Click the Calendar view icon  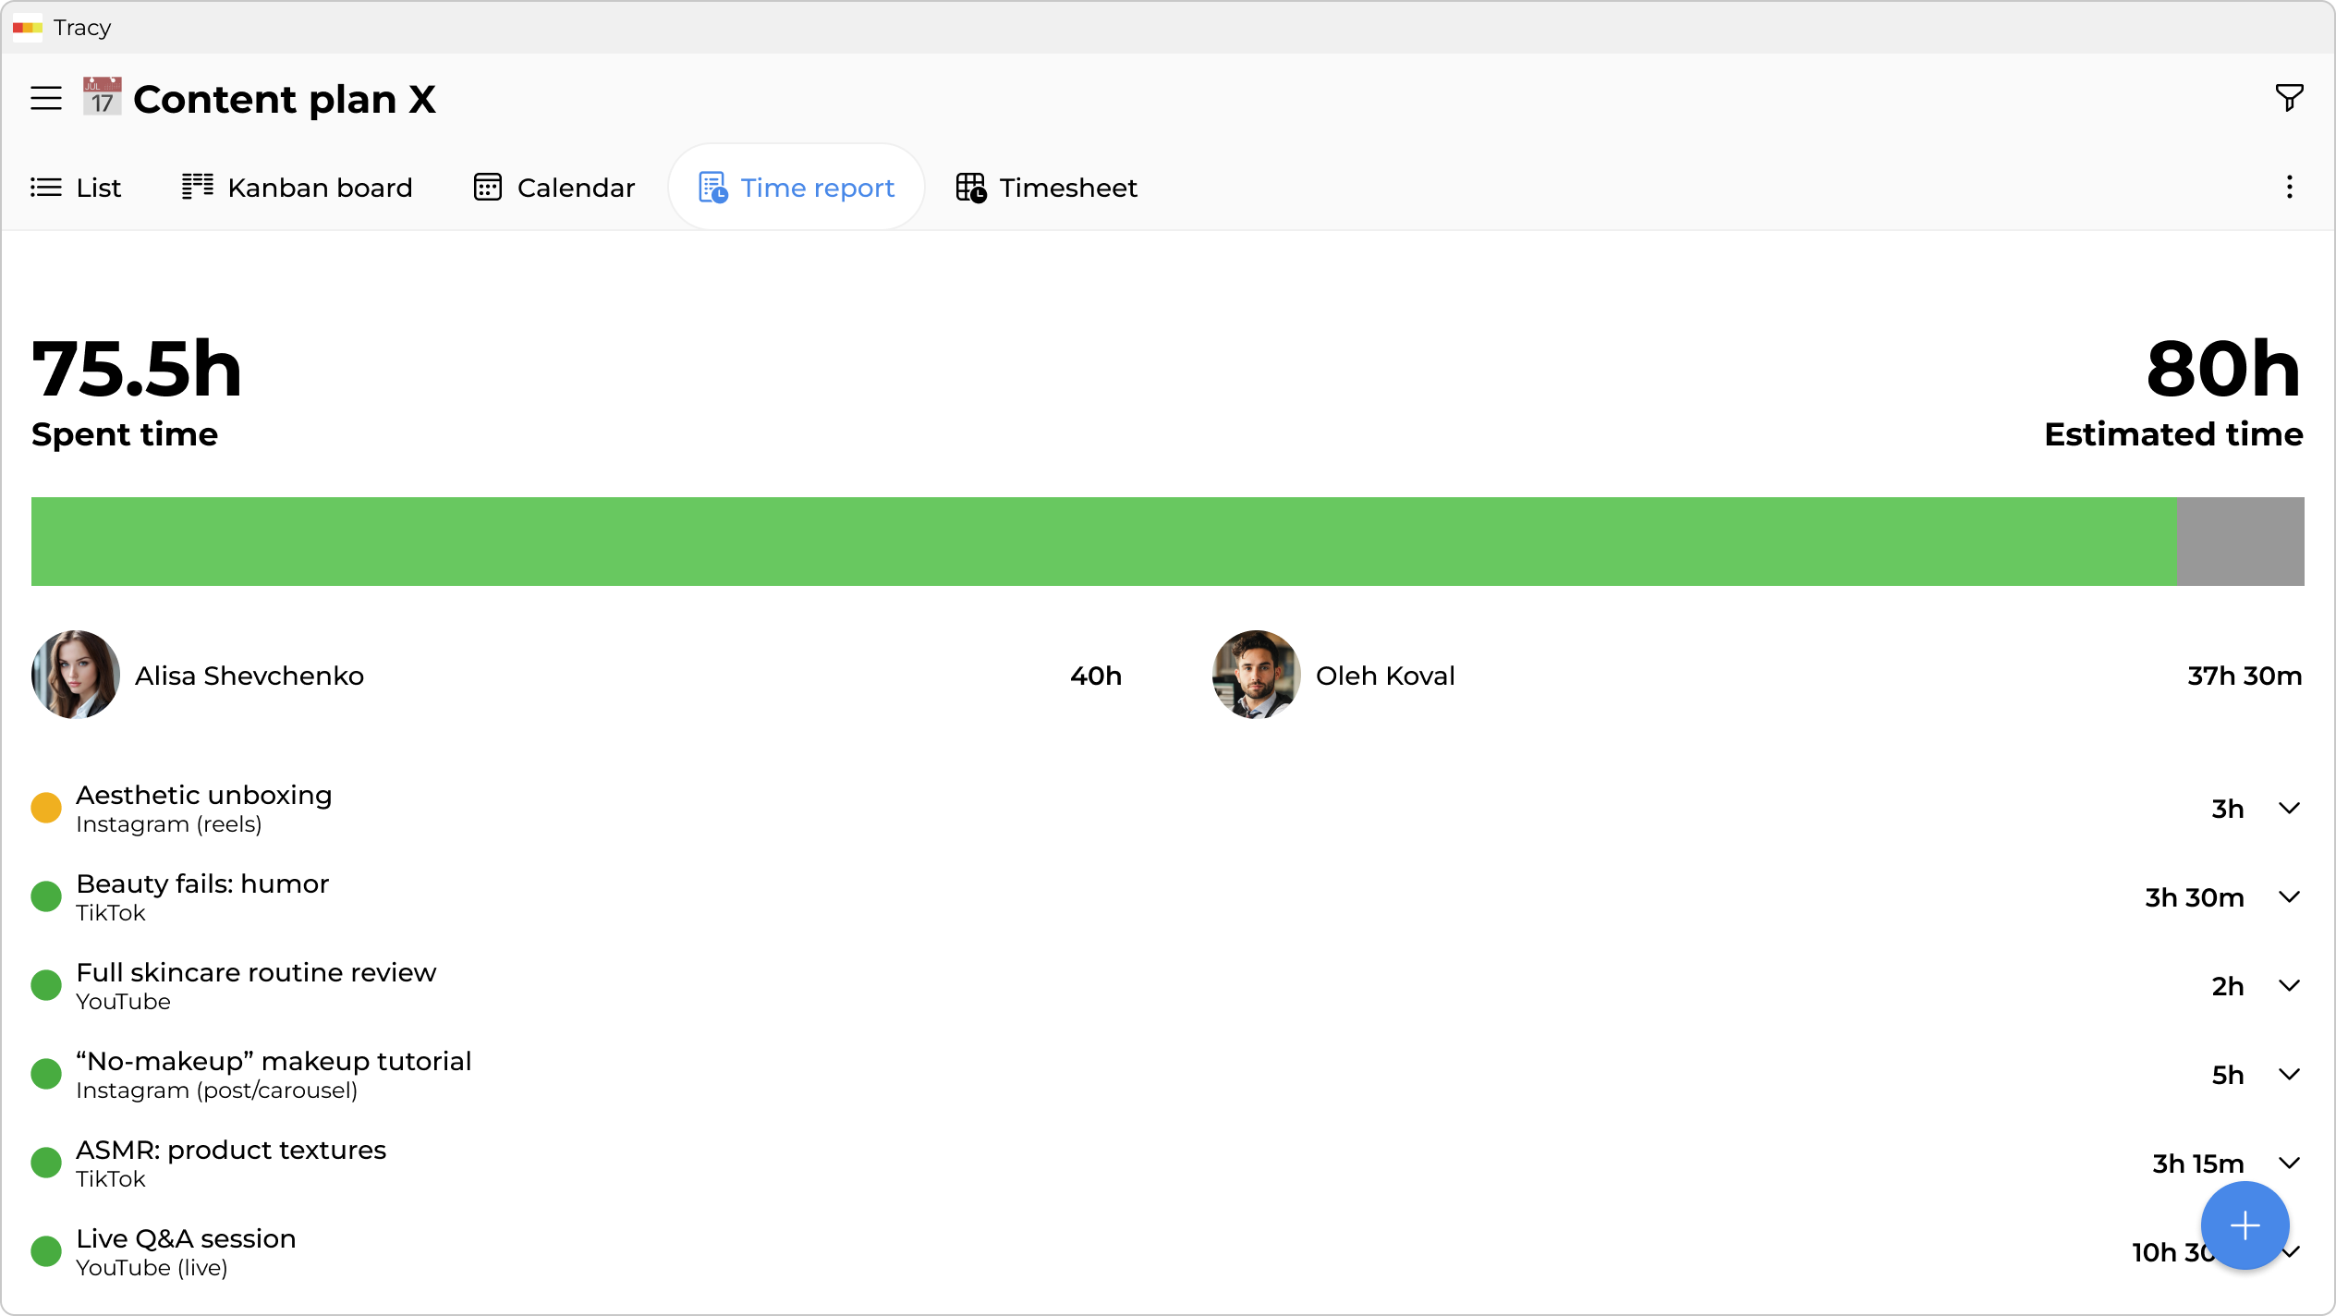pos(488,187)
